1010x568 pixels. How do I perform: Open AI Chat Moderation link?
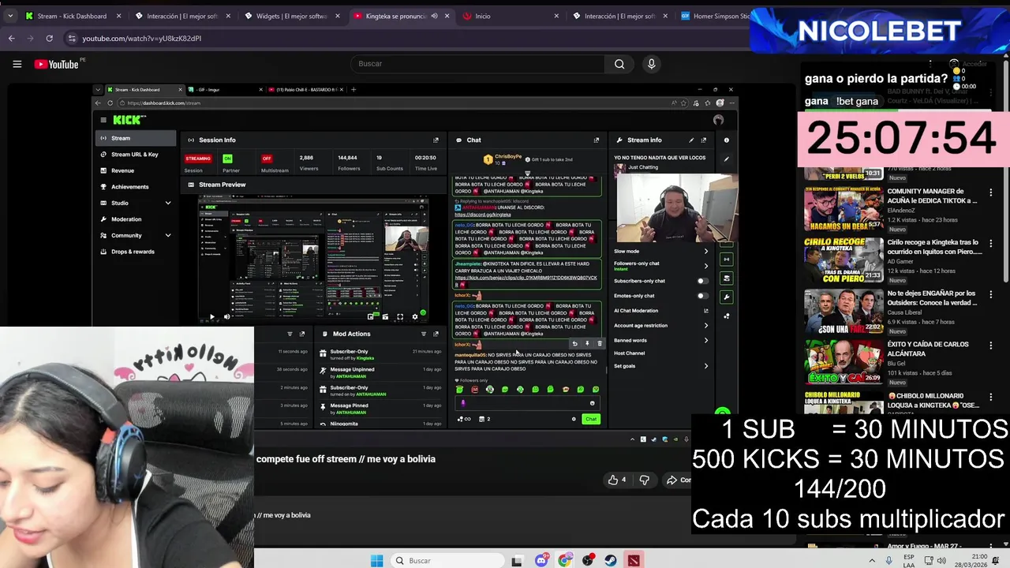coord(661,311)
